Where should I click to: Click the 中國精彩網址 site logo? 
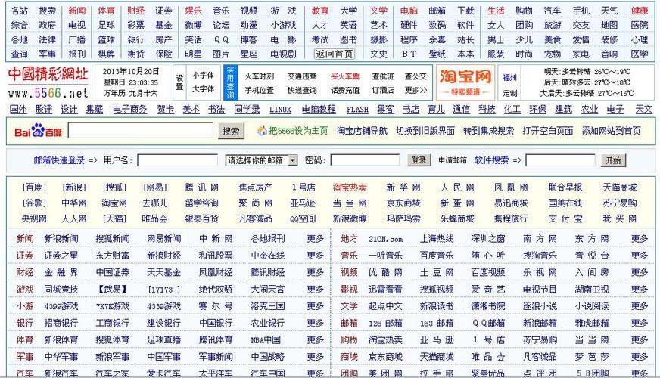pos(48,74)
